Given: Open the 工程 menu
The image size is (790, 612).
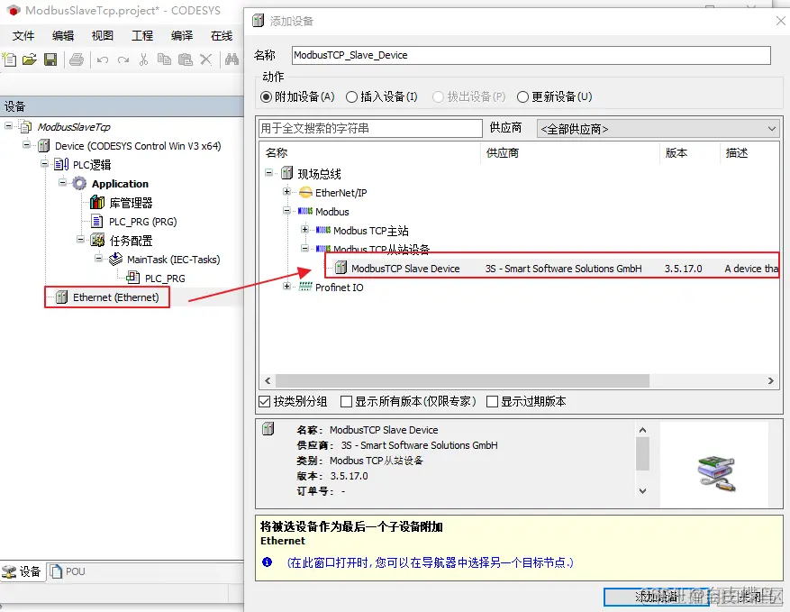Looking at the screenshot, I should [142, 36].
